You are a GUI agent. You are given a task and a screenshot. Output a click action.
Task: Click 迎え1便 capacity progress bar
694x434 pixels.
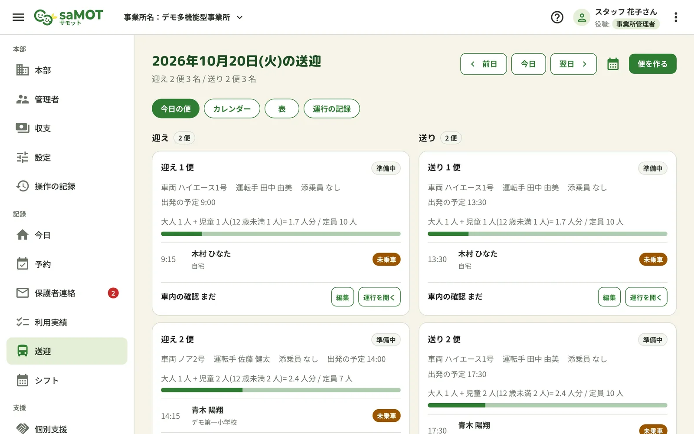(281, 234)
